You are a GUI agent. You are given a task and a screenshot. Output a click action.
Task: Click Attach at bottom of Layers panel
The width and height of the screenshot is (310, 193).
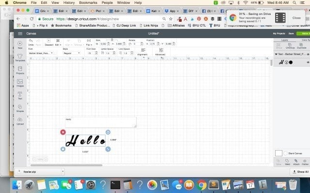click(296, 162)
